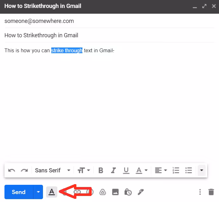The image size is (219, 202).
Task: Open the text size dropdown
Action: coord(84,170)
